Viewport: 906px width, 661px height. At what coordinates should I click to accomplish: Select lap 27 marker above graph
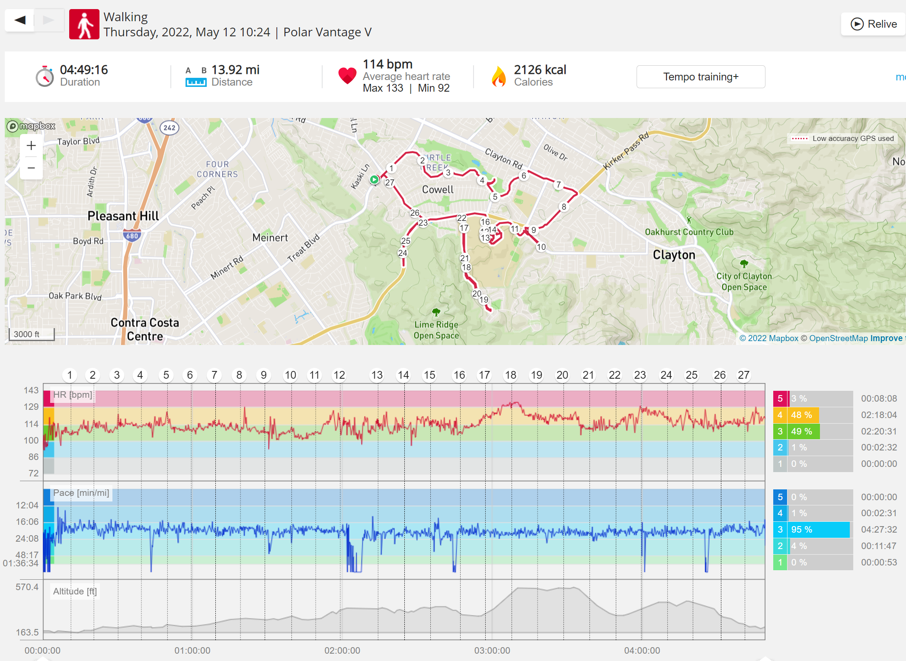pyautogui.click(x=743, y=375)
